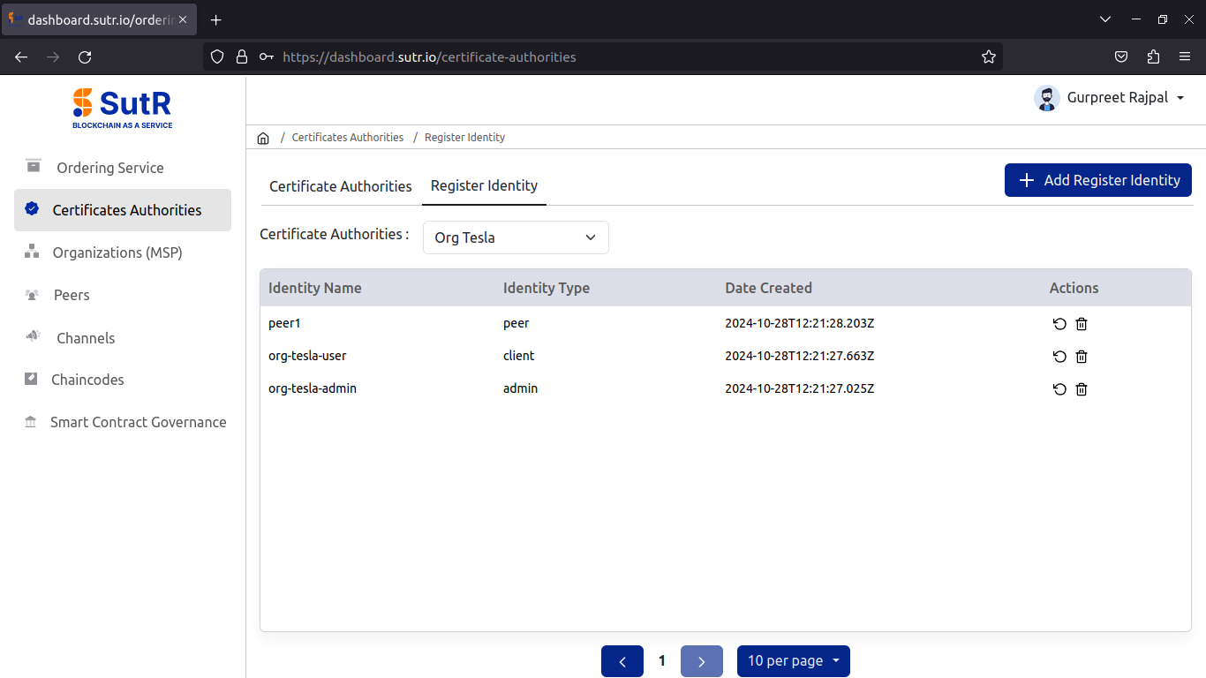Delete org-tesla-admin using the trash icon

click(1082, 389)
